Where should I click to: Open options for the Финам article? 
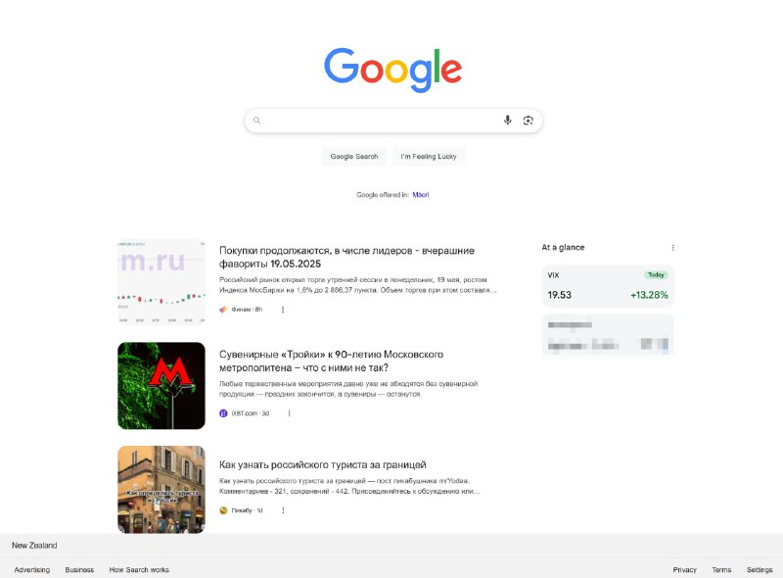[x=283, y=310]
